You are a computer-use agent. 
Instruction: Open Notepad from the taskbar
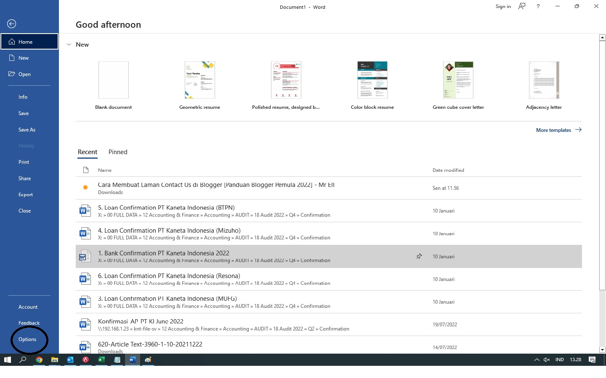coord(117,360)
